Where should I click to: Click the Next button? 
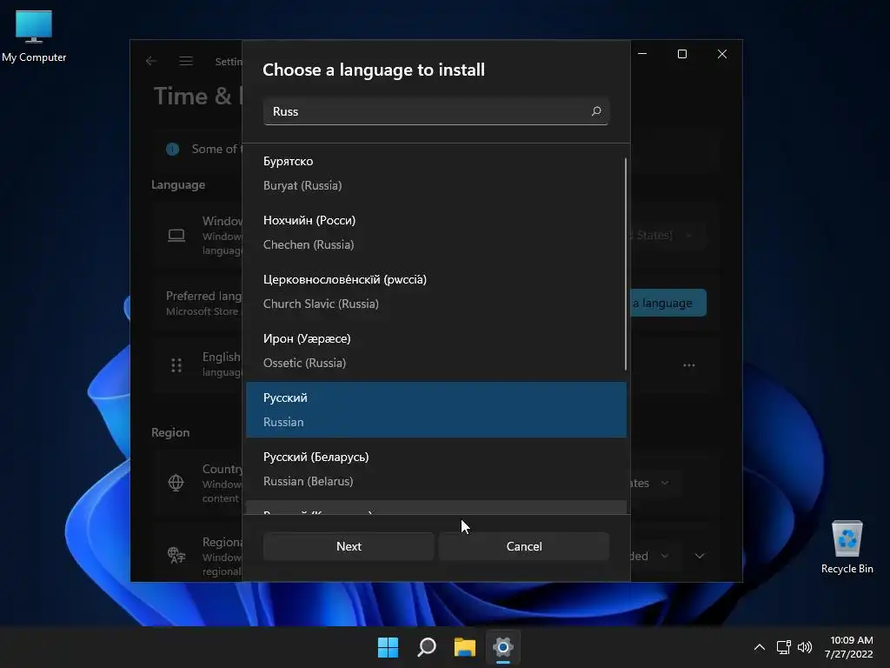pyautogui.click(x=349, y=546)
